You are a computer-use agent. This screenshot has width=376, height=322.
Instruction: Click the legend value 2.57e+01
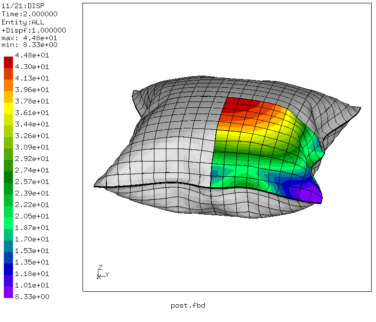click(32, 182)
